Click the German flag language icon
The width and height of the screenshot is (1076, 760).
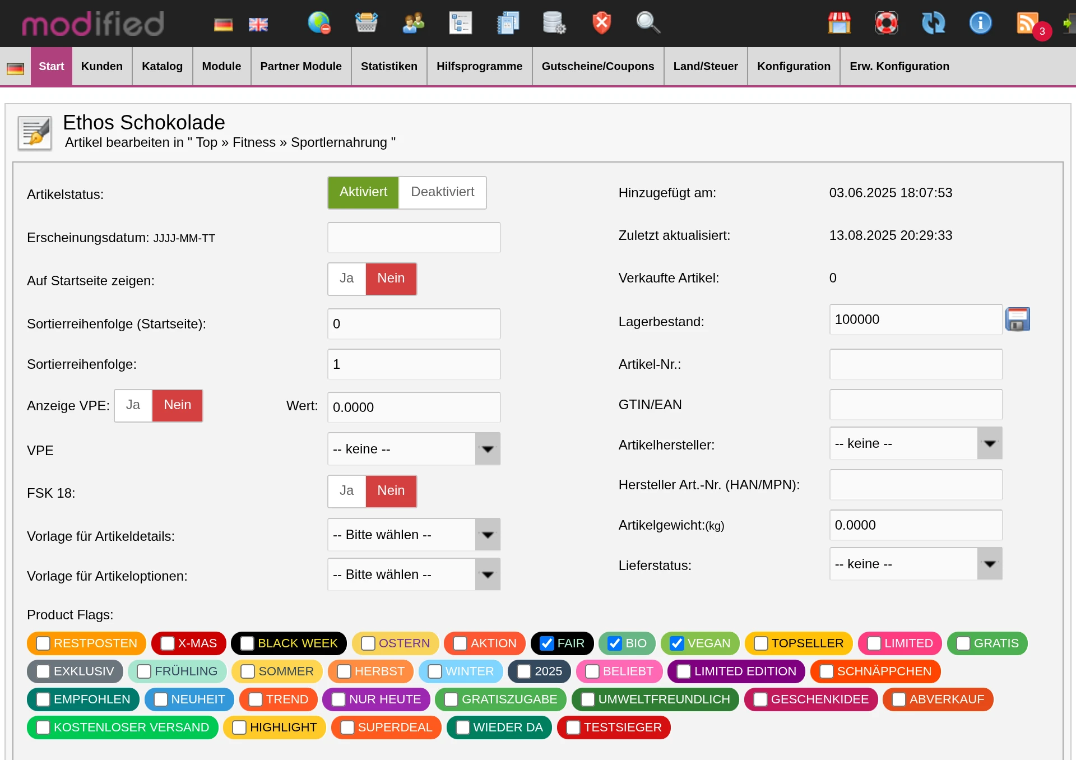click(x=223, y=25)
